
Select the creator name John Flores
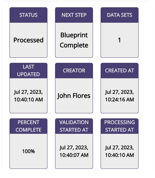tap(74, 96)
